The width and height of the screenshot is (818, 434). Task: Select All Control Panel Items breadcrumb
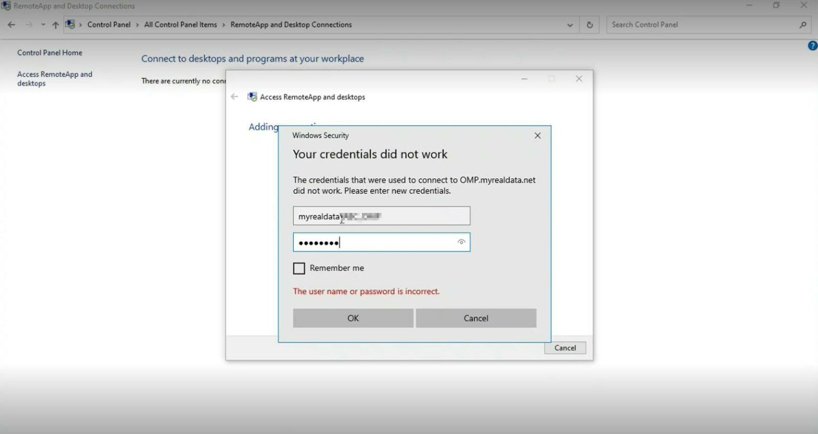(x=180, y=24)
